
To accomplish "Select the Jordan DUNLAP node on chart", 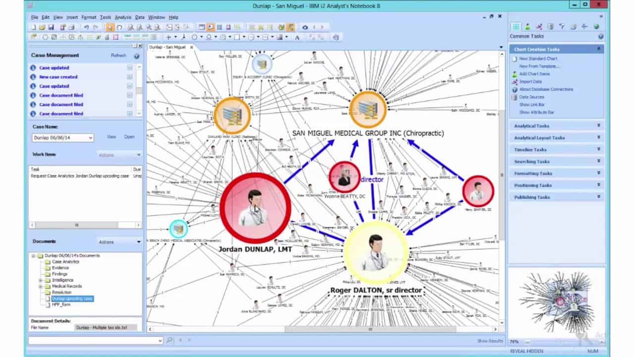I will tap(255, 208).
